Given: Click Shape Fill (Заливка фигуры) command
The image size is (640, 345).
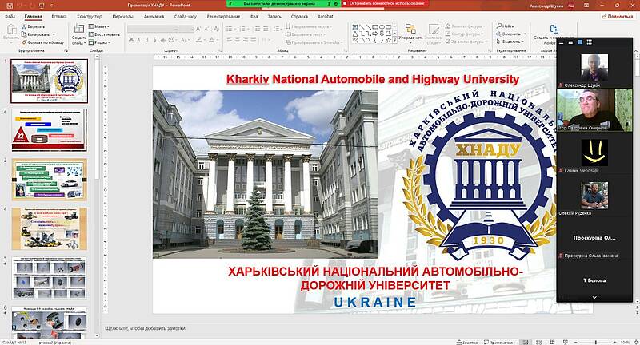Looking at the screenshot, I should point(465,26).
